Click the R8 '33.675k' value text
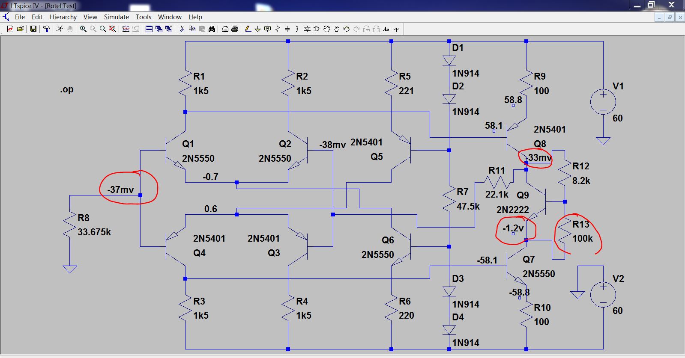The image size is (685, 358). [x=94, y=232]
